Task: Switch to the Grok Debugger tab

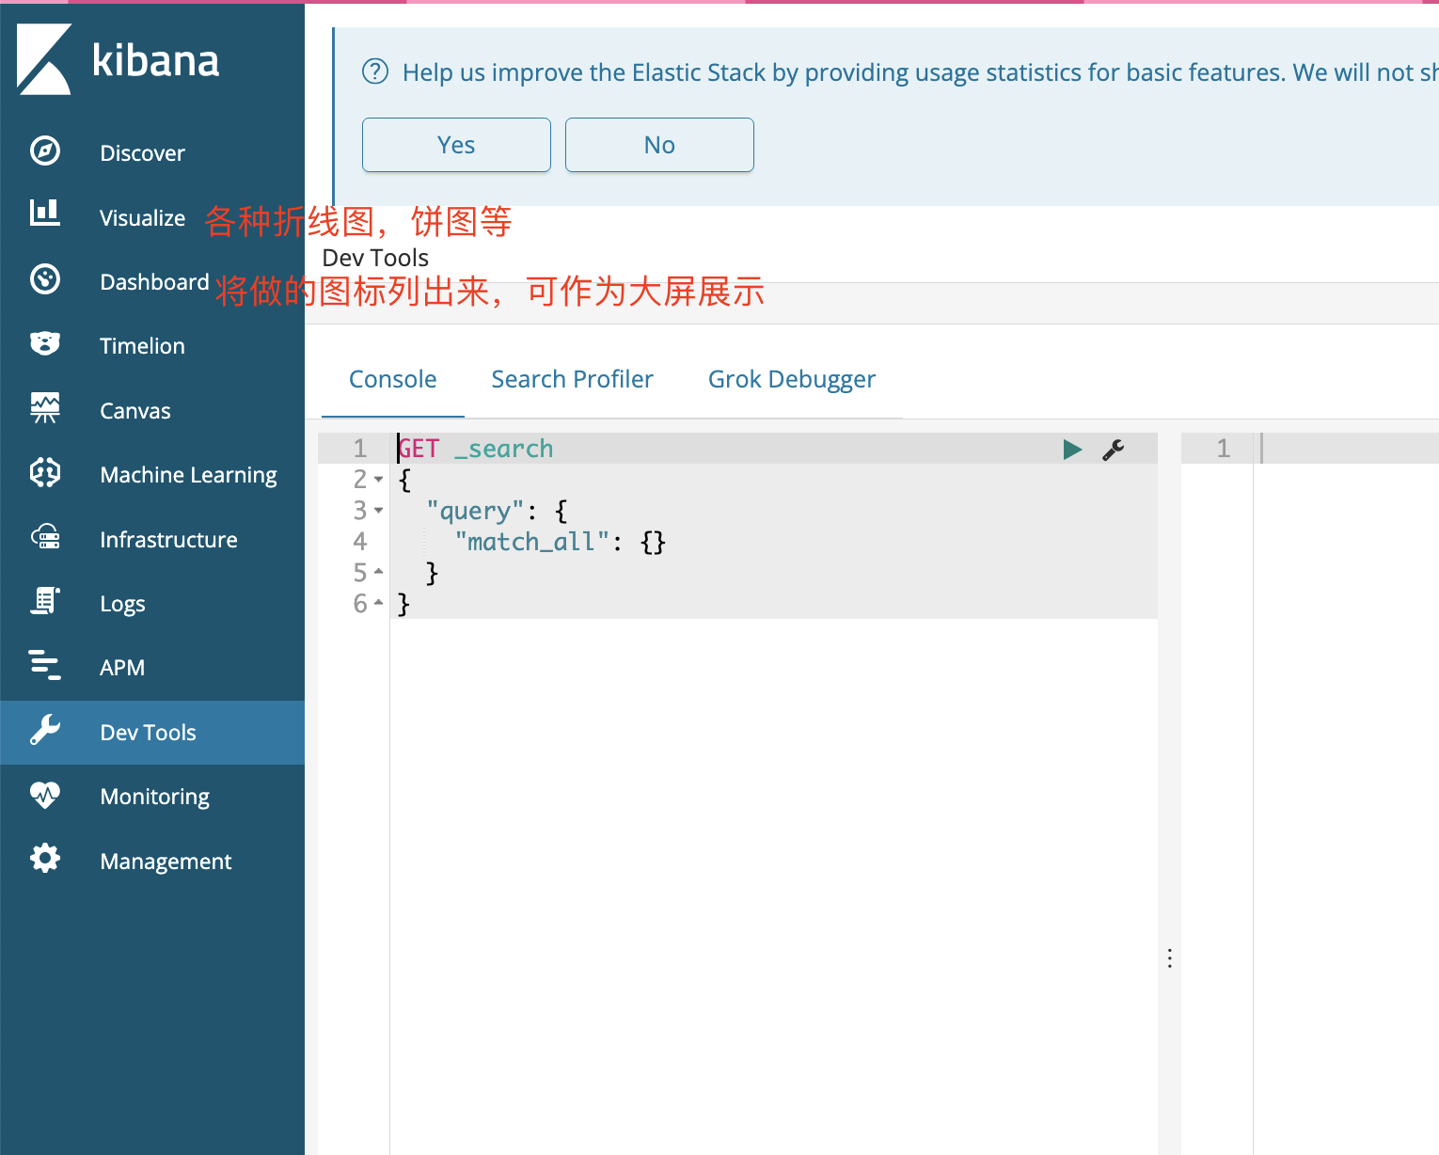Action: (x=791, y=379)
